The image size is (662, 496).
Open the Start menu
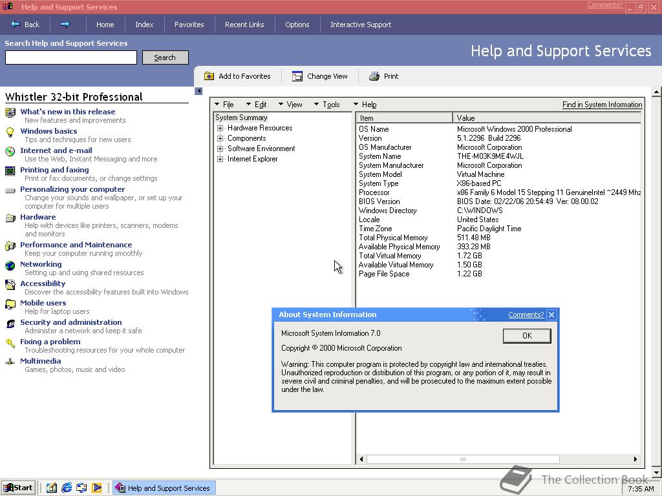(18, 488)
